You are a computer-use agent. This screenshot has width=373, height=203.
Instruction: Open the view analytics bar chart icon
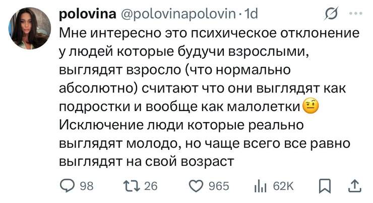pos(260,186)
